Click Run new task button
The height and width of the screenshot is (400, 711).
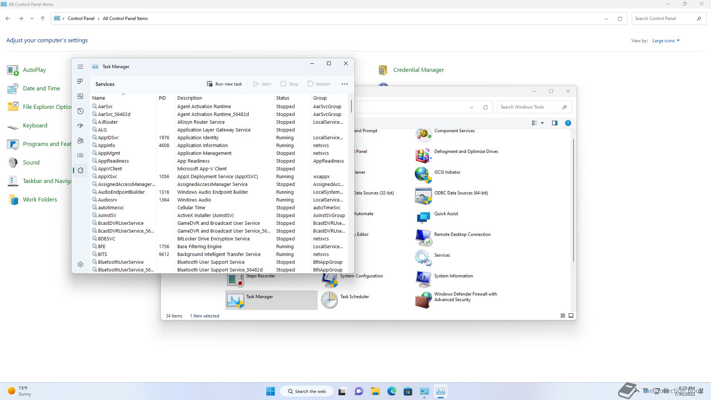click(224, 84)
